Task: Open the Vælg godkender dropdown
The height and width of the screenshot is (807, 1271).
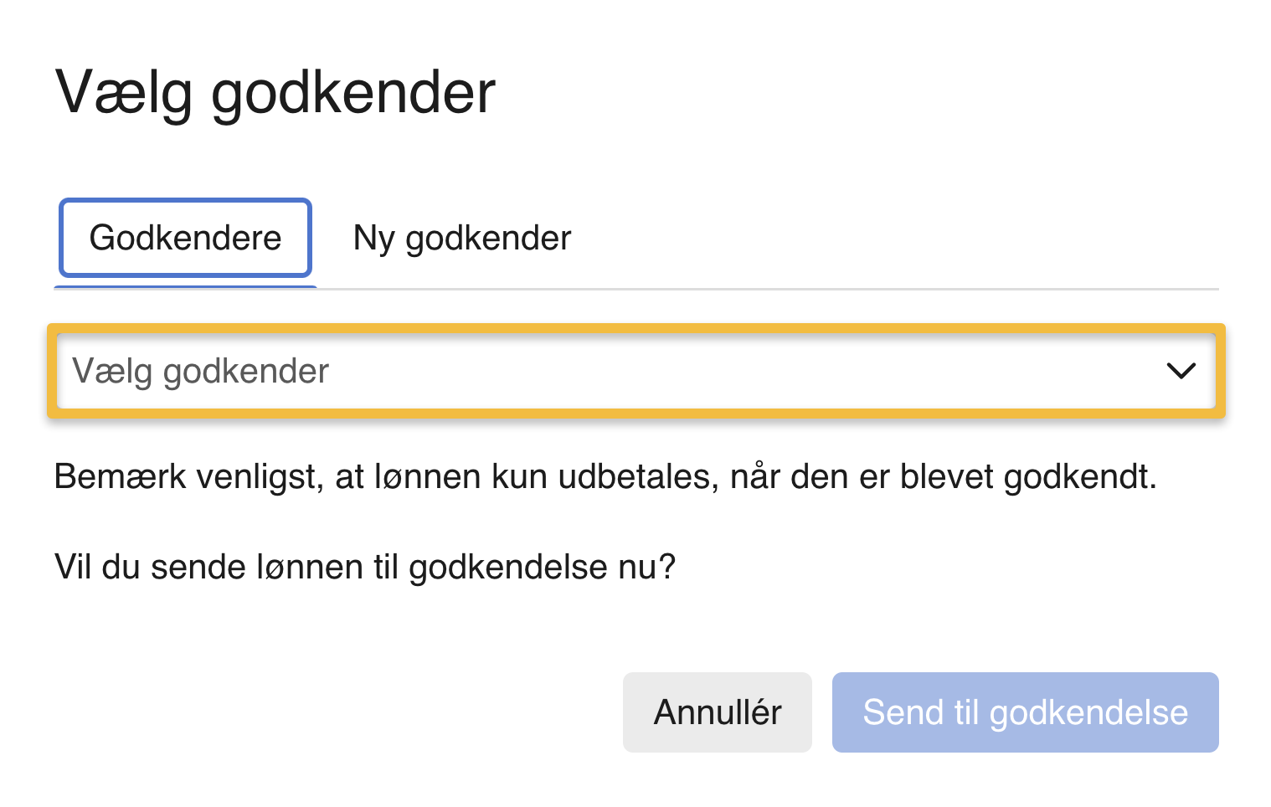Action: (x=635, y=371)
